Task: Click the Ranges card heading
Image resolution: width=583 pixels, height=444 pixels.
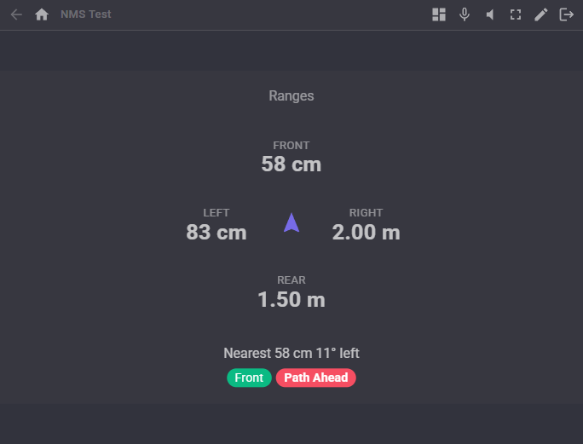Action: pos(291,96)
